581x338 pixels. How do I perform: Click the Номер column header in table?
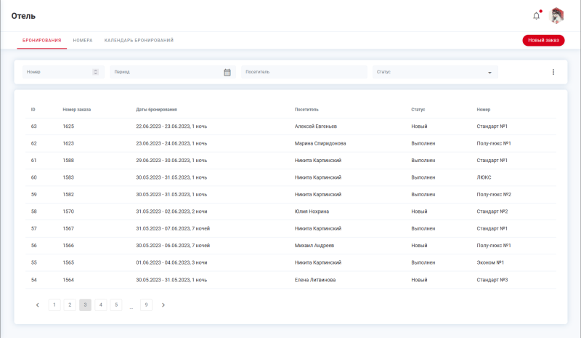(x=484, y=110)
